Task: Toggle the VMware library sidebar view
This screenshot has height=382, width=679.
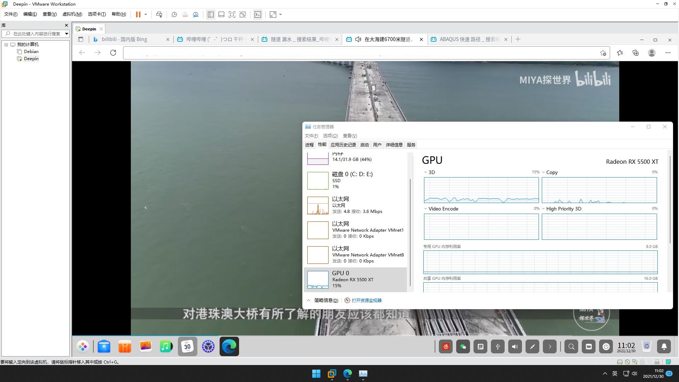Action: pyautogui.click(x=210, y=15)
